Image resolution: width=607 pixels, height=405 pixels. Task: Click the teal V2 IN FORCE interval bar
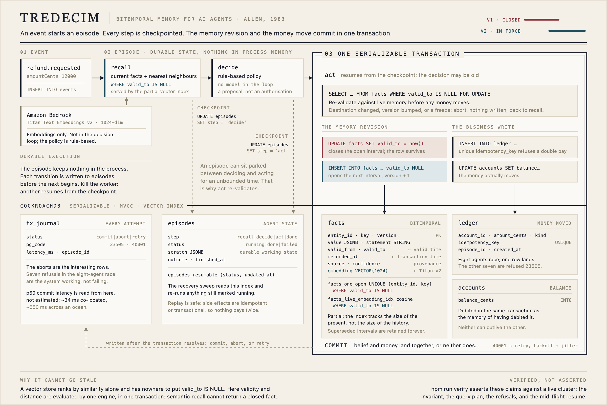(567, 31)
